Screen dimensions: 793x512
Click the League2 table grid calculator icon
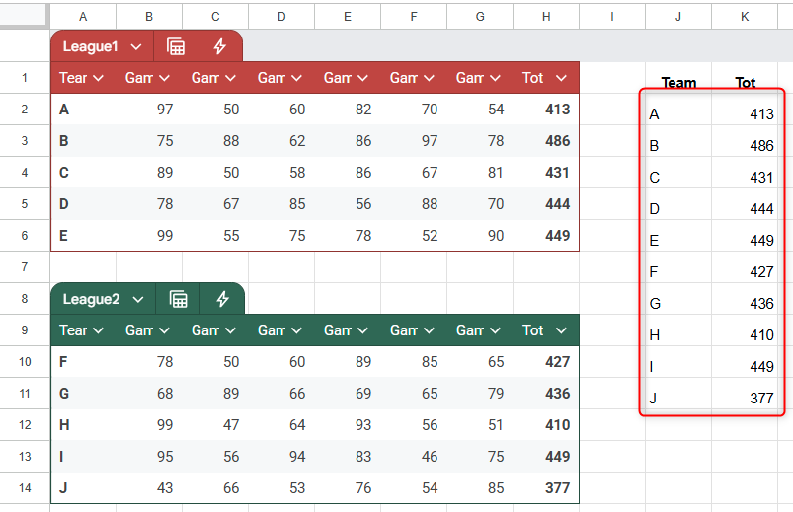pyautogui.click(x=178, y=299)
